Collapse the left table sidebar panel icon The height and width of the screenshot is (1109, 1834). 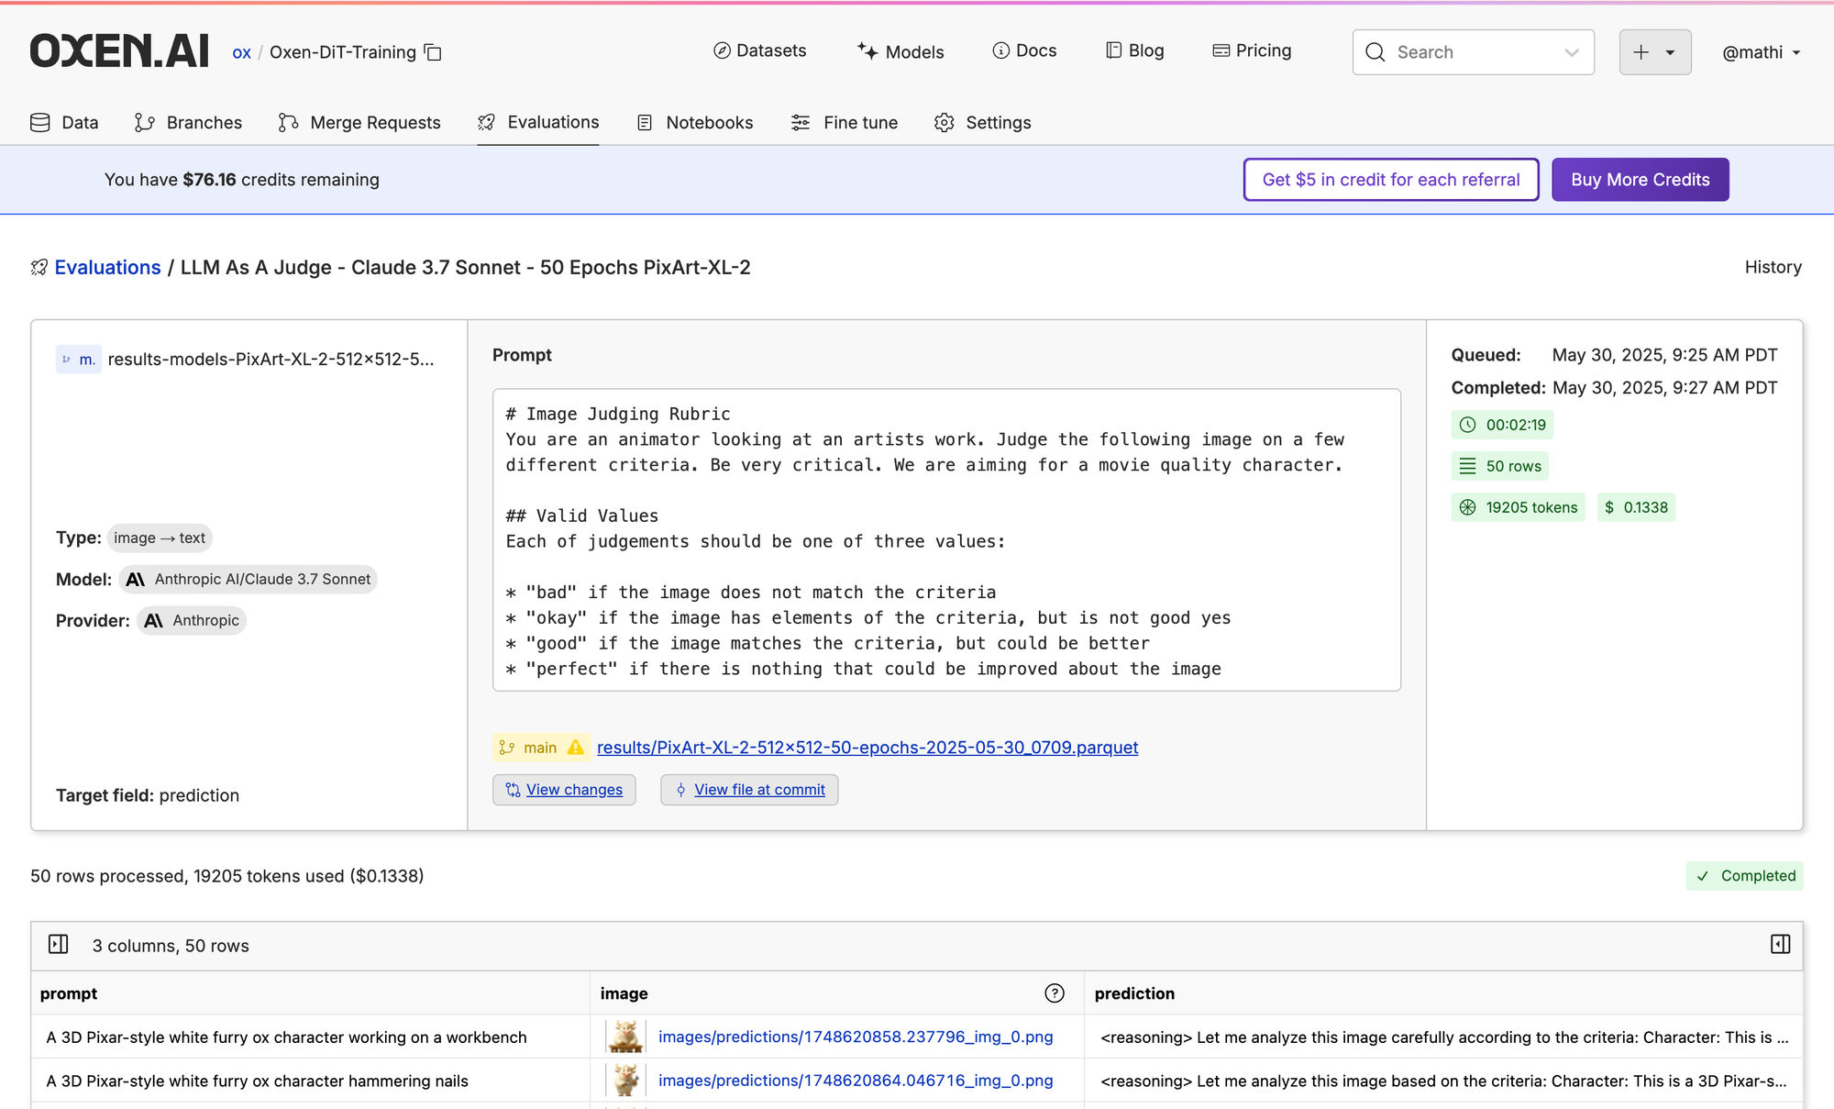click(x=59, y=944)
